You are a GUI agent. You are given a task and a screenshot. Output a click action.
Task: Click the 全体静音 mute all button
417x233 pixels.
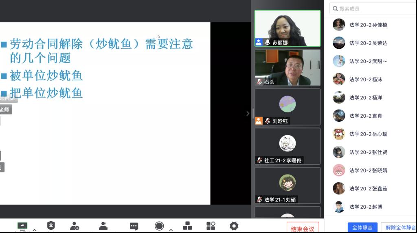tap(362, 227)
